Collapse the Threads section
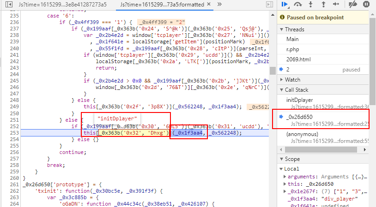The image size is (376, 207). [282, 29]
